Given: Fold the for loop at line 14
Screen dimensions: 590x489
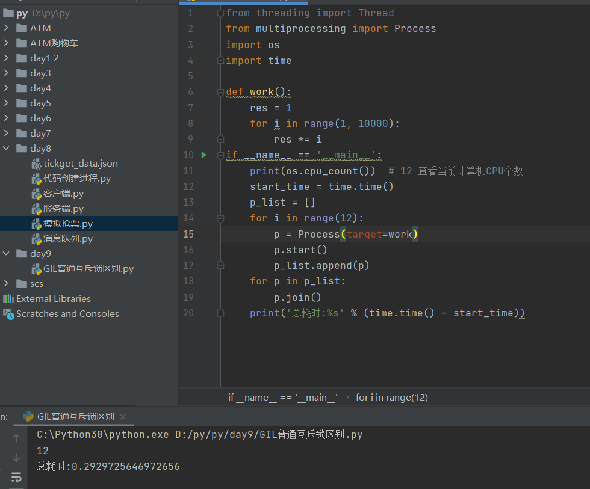Looking at the screenshot, I should tap(221, 218).
